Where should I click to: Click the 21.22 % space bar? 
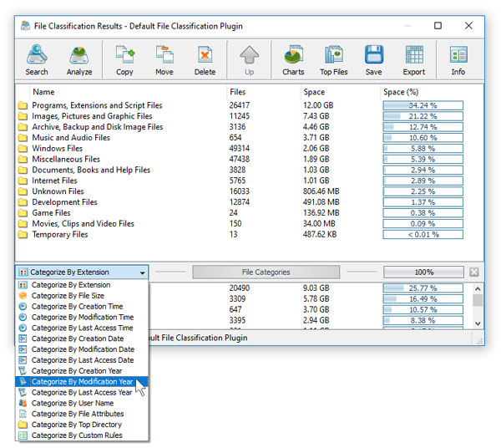coord(423,116)
